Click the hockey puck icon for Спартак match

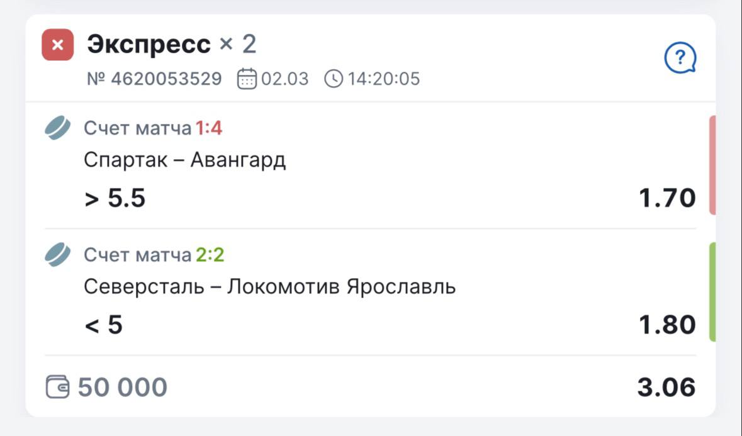(58, 128)
